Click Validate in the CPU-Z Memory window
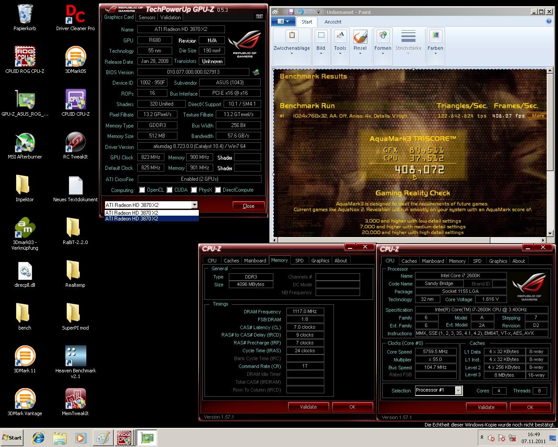The image size is (558, 447). [308, 407]
